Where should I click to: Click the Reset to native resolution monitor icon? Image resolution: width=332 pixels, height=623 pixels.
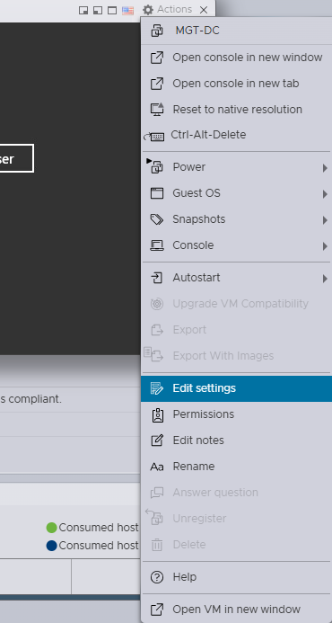pyautogui.click(x=157, y=110)
